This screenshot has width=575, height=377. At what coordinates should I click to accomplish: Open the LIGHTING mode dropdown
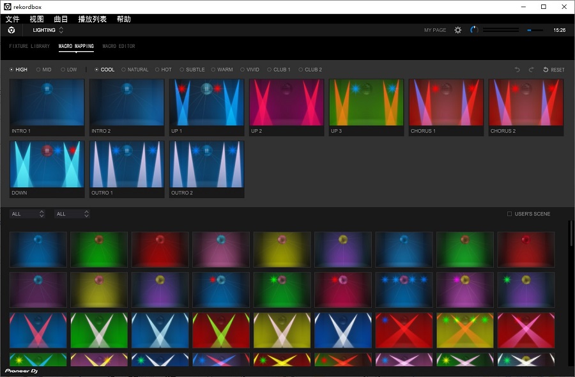(49, 30)
